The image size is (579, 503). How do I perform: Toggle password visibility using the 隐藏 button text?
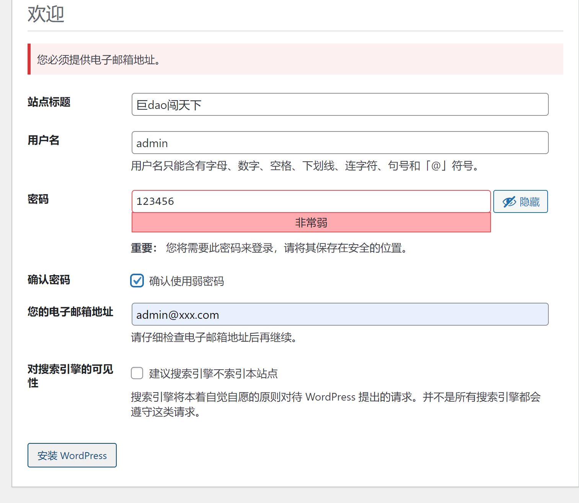(530, 202)
